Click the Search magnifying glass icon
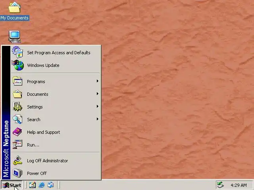 [x=17, y=119]
